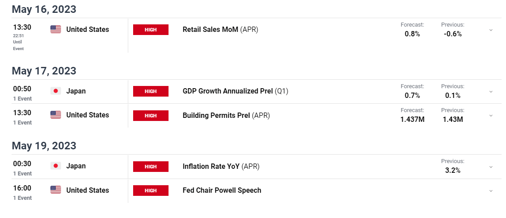Click the HIGH badge for Building Permits Prel
The image size is (506, 218).
point(151,116)
